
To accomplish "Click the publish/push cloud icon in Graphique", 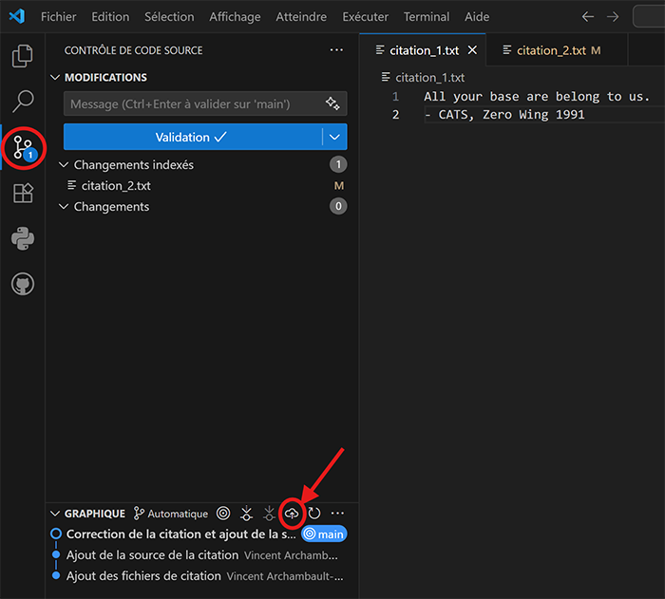I will 292,514.
